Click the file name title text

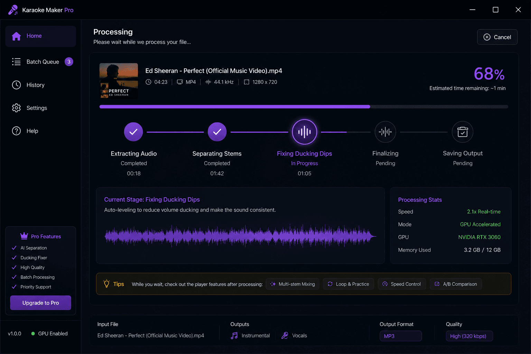[x=214, y=71]
